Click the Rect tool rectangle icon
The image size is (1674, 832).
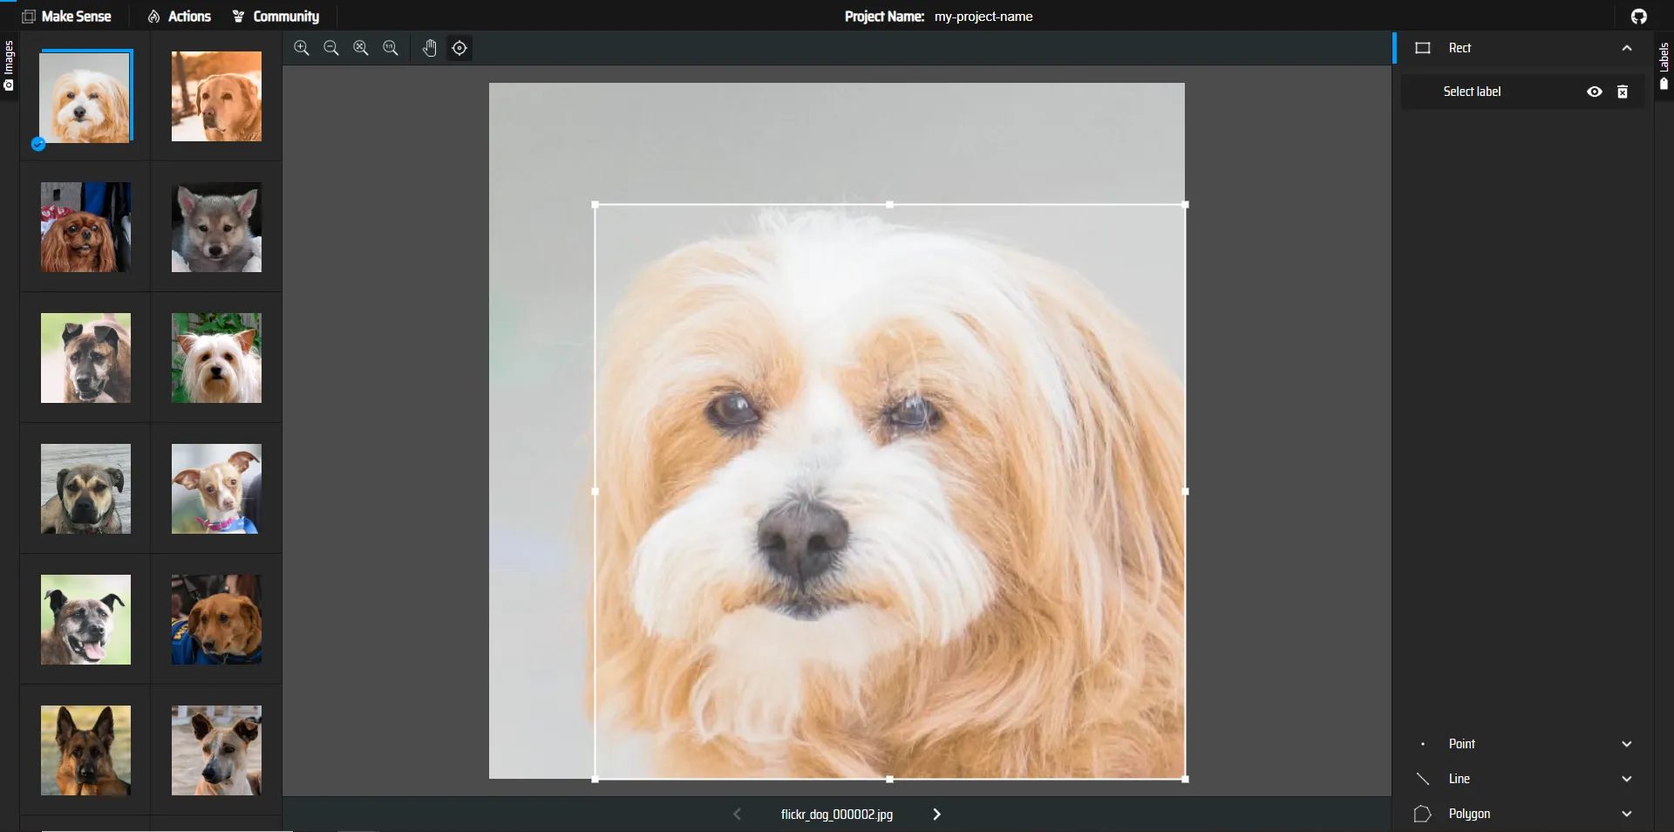(x=1423, y=48)
